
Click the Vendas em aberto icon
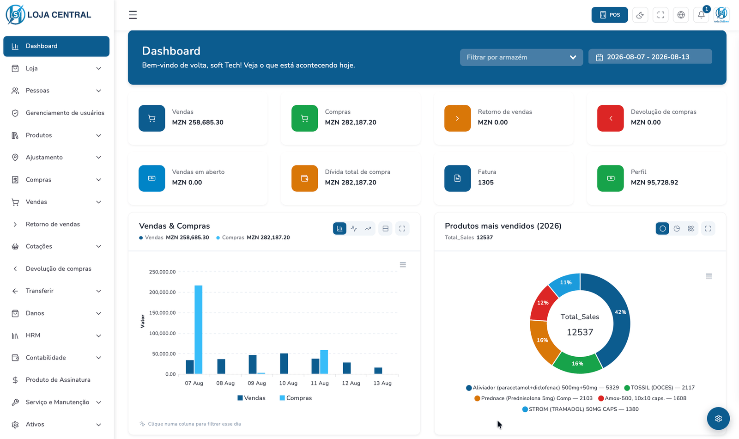[x=151, y=178]
